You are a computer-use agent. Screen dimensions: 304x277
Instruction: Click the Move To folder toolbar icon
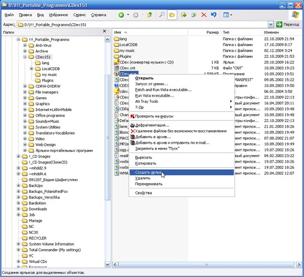[x=183, y=15]
